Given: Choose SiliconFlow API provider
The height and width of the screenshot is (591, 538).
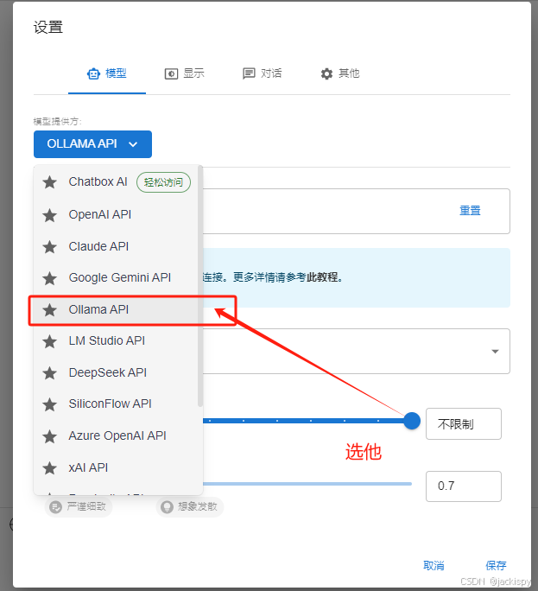Looking at the screenshot, I should click(116, 404).
